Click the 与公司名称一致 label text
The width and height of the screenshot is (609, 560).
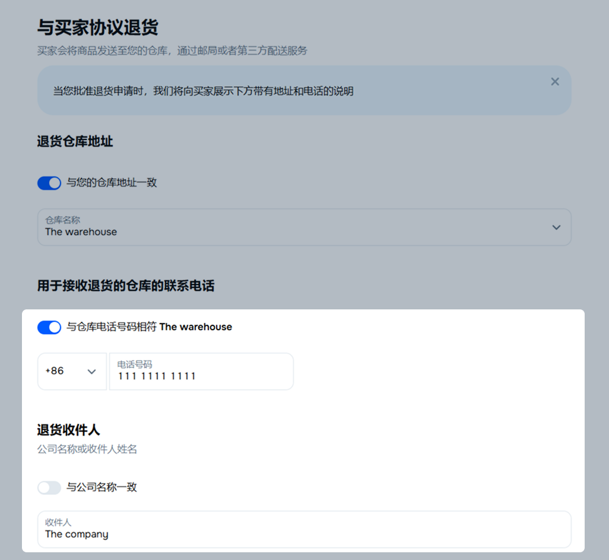pyautogui.click(x=101, y=487)
